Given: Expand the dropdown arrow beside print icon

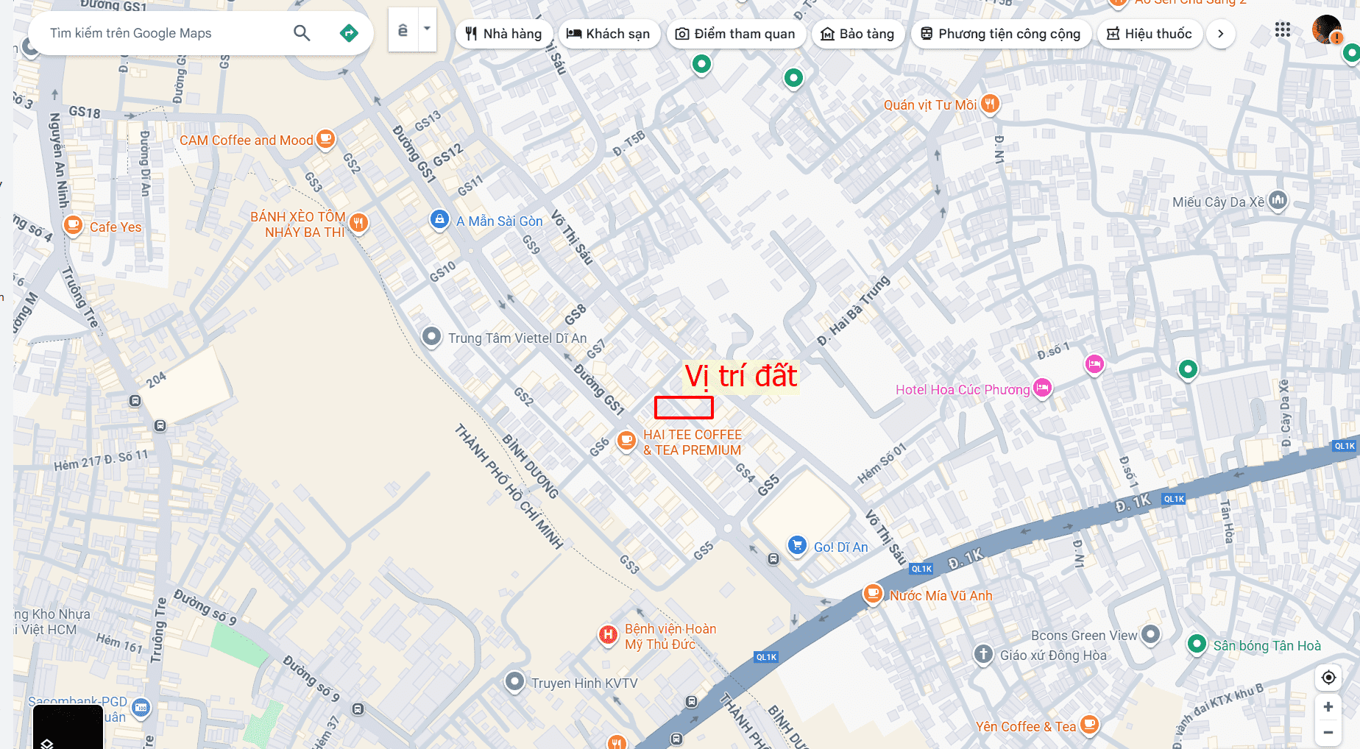Looking at the screenshot, I should (x=427, y=29).
